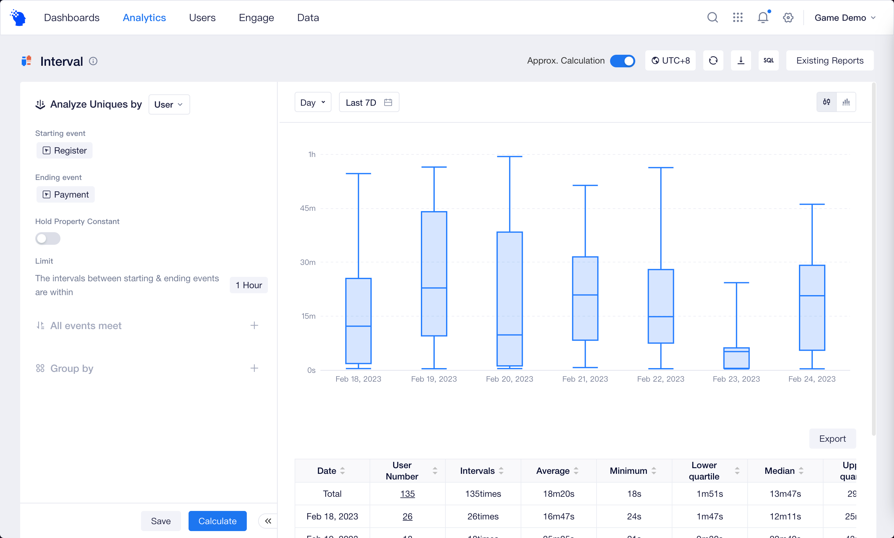The height and width of the screenshot is (538, 894).
Task: Click the Calculate button
Action: 217,521
